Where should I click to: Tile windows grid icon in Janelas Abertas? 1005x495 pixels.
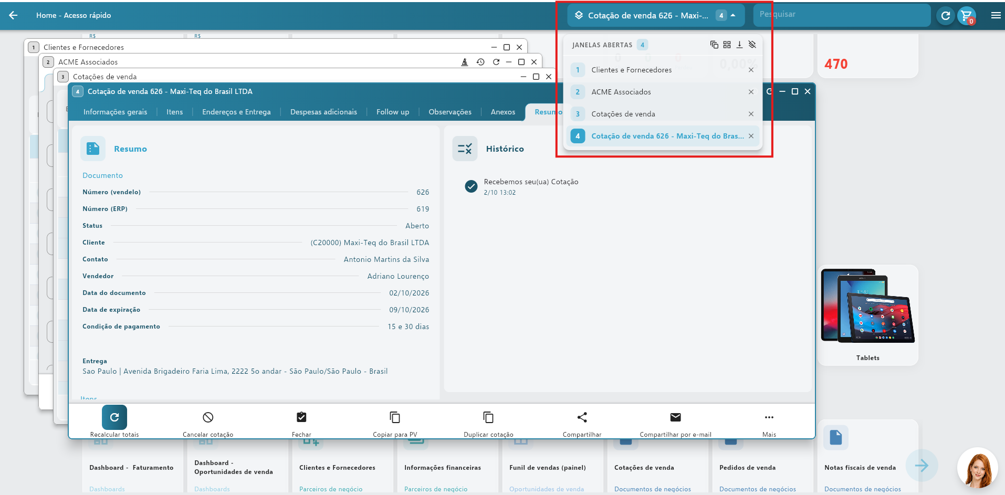pos(727,45)
